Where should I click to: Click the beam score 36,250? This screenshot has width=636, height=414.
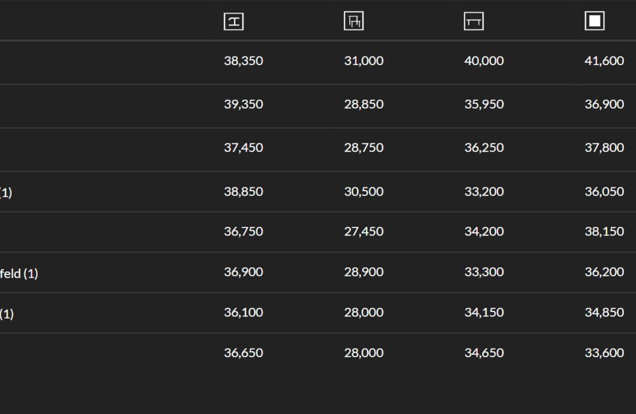click(483, 148)
